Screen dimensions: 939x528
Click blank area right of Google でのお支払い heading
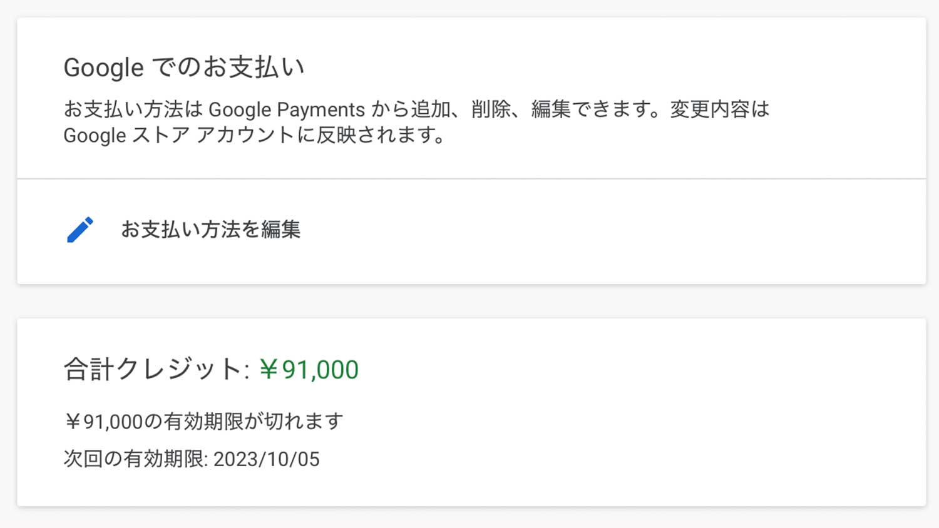coord(563,68)
